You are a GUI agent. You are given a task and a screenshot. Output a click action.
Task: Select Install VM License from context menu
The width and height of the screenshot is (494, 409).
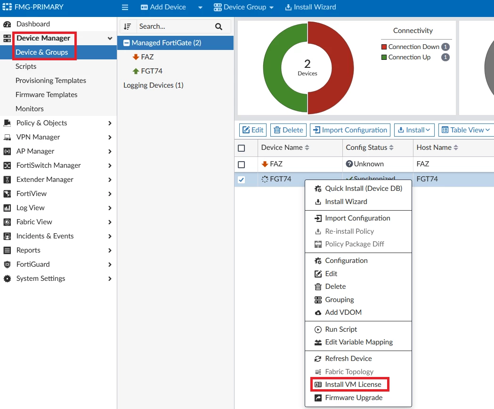tap(353, 384)
